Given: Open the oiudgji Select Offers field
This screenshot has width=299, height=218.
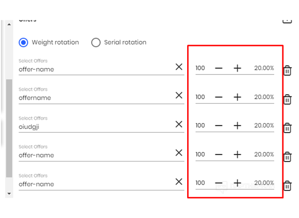Looking at the screenshot, I should (95, 126).
